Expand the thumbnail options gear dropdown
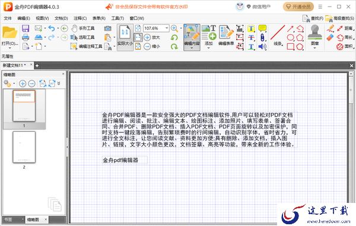 (x=14, y=83)
